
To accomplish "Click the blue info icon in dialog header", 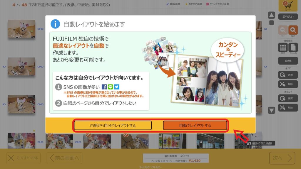I will point(55,24).
